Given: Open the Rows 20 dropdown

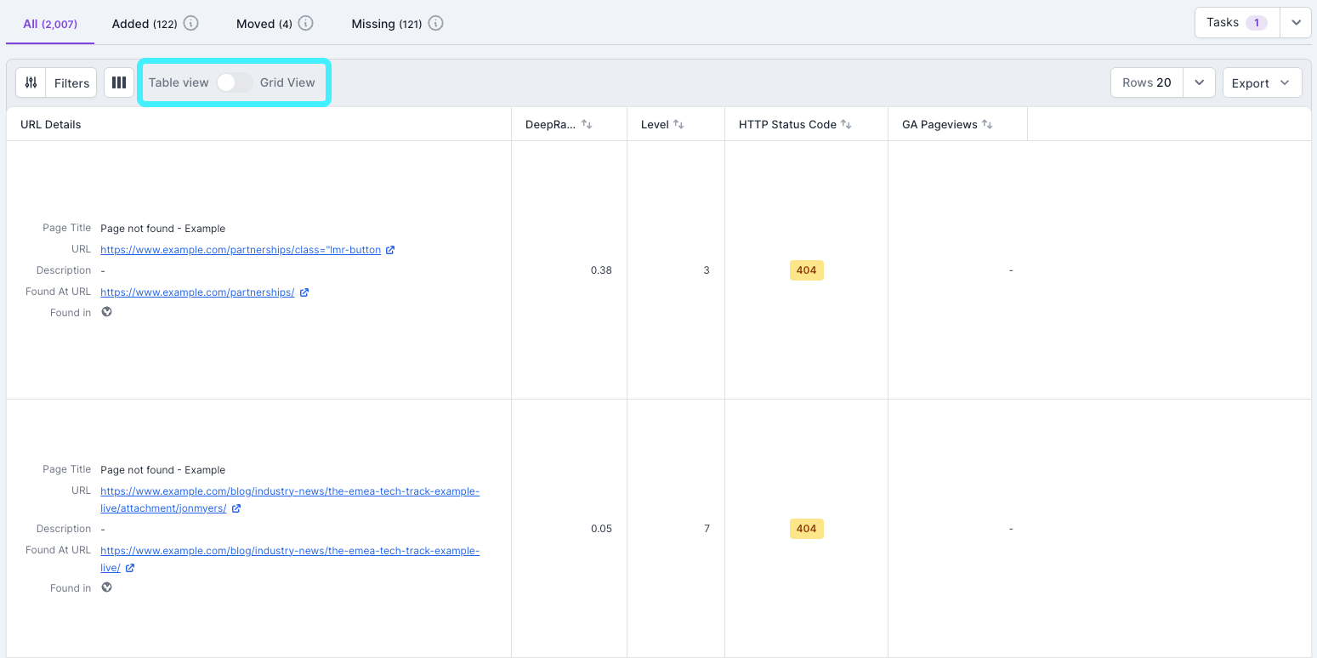Looking at the screenshot, I should [1199, 82].
